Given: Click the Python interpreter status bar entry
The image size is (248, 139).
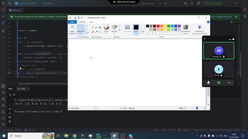Looking at the screenshot, I should pyautogui.click(x=225, y=130).
